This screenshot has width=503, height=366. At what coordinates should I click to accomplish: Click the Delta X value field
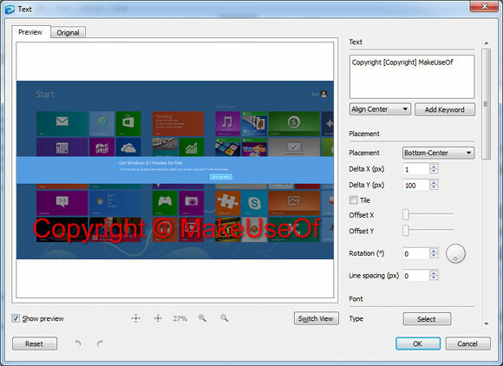point(416,169)
